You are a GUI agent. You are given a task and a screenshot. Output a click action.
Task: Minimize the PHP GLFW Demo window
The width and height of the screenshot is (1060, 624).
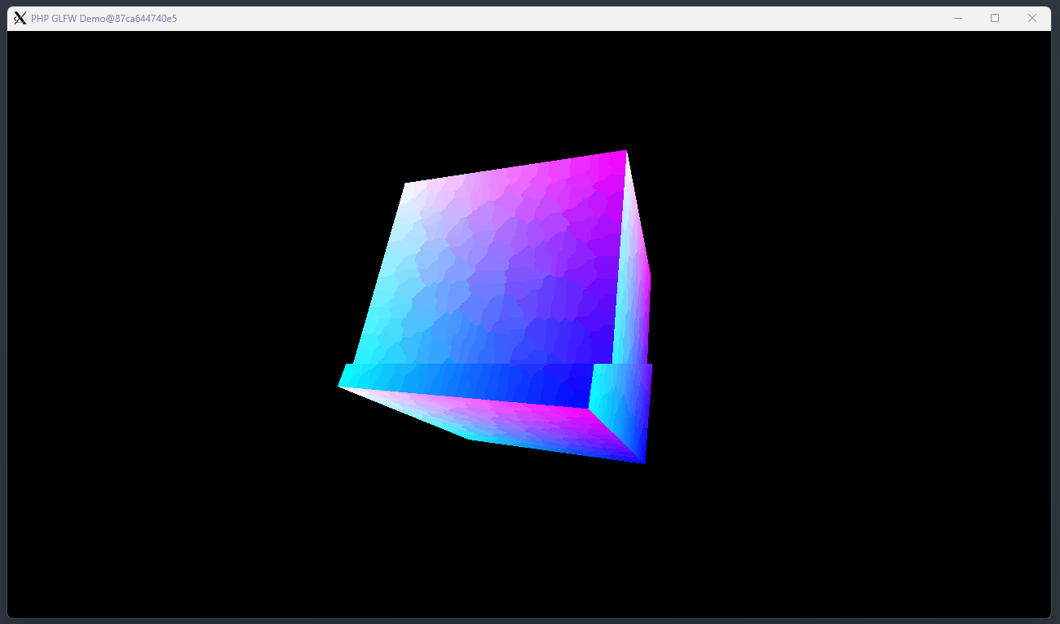(x=957, y=17)
